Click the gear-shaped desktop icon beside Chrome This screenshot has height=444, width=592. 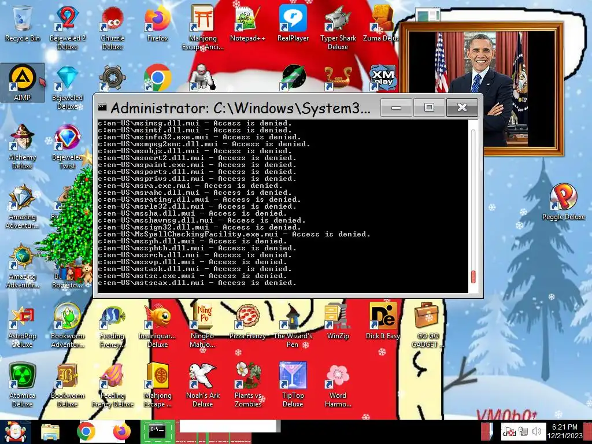pos(112,78)
